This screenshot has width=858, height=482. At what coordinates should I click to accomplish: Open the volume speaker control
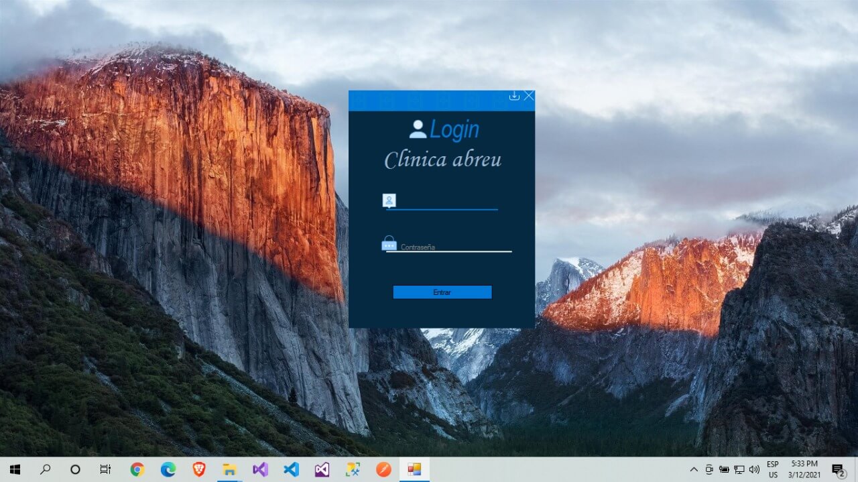tap(754, 469)
